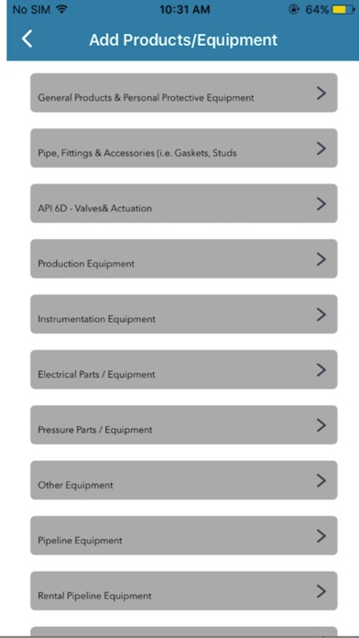The image size is (359, 638).
Task: Tap the battery indicator in status bar
Action: (x=343, y=9)
